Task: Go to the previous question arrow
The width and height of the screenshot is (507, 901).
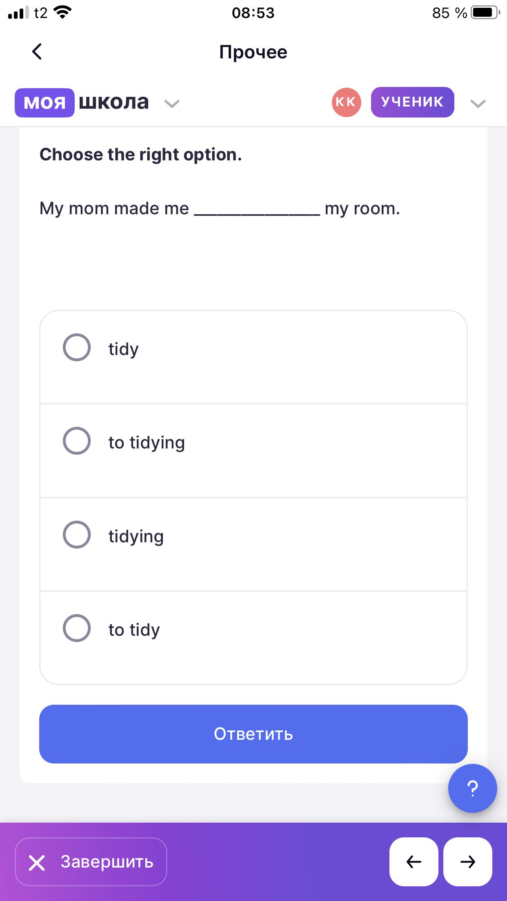Action: pos(414,861)
